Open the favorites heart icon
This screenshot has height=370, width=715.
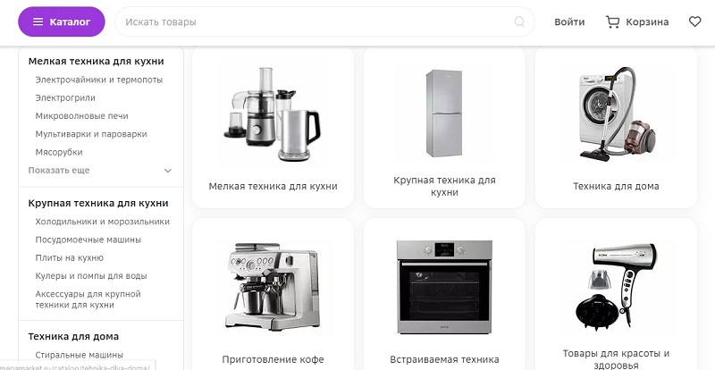pyautogui.click(x=694, y=21)
